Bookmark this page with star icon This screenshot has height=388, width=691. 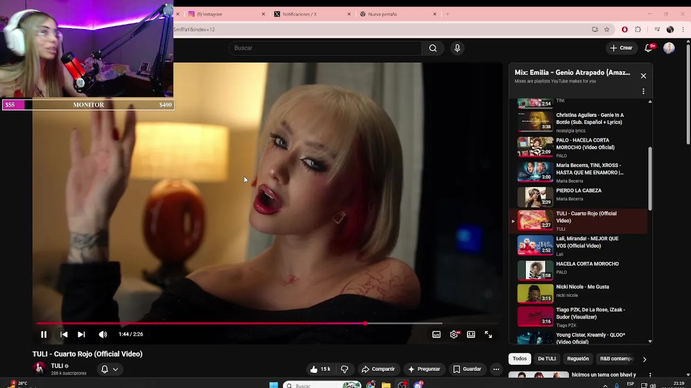607,30
